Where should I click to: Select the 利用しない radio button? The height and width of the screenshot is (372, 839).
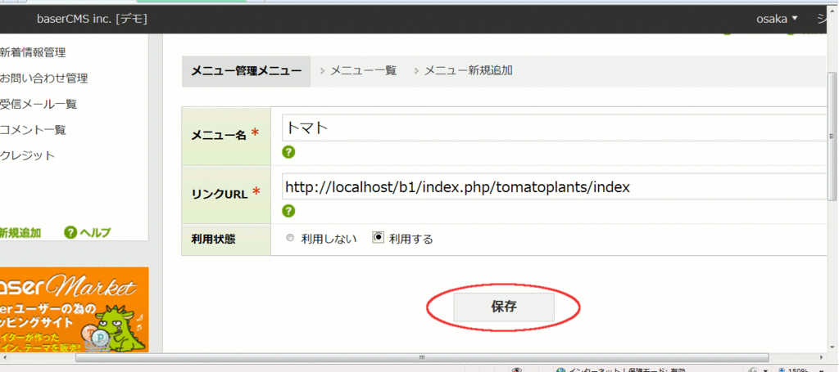[x=290, y=239]
